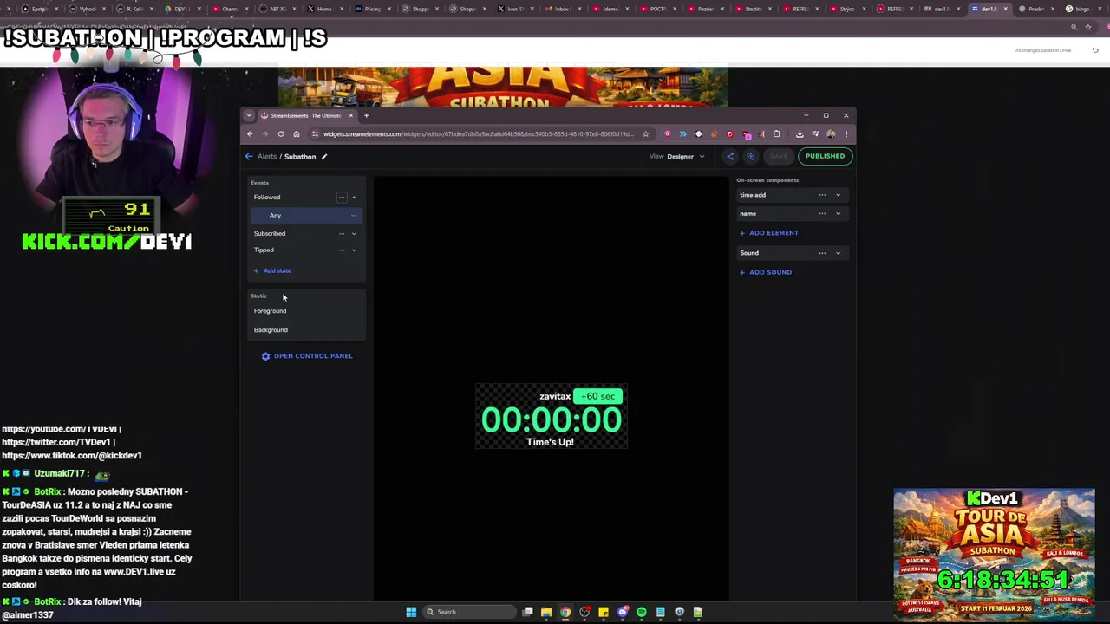Expand the name component
The width and height of the screenshot is (1110, 624).
[838, 214]
